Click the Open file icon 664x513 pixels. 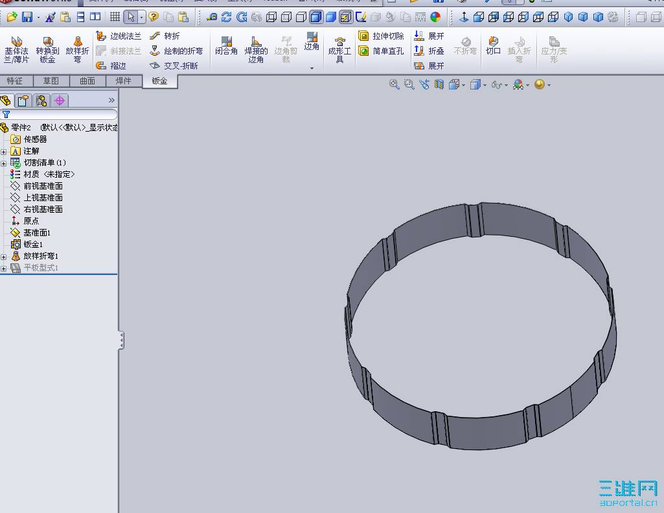coord(12,17)
